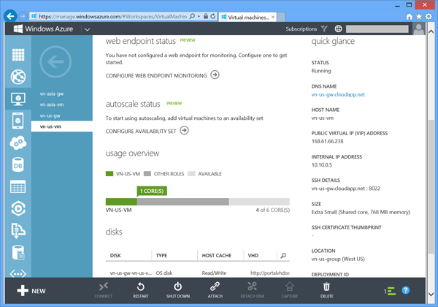The width and height of the screenshot is (438, 307).
Task: Select the Virtual machines browser tab
Action: pos(247,17)
